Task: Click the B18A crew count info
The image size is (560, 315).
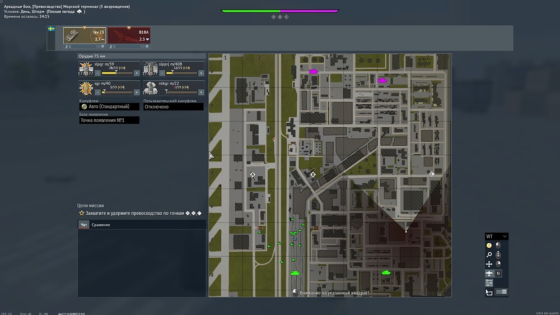Action: tap(112, 47)
